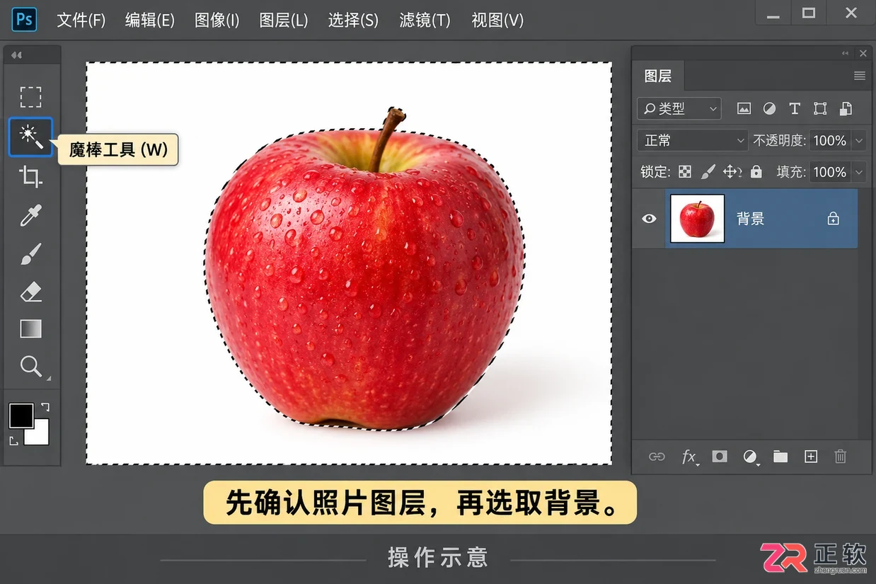Open the 视图(V) menu
Screen dimensions: 876x584
[498, 20]
